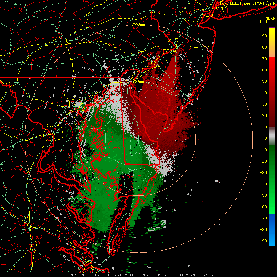Click the yellow top segment of velocity color bar
Image resolution: width=277 pixels, height=277 pixels.
point(272,42)
